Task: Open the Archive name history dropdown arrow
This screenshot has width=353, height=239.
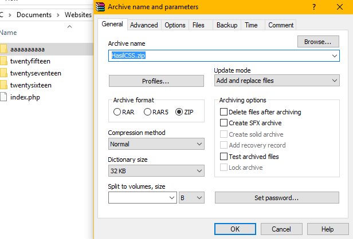Action: point(335,55)
